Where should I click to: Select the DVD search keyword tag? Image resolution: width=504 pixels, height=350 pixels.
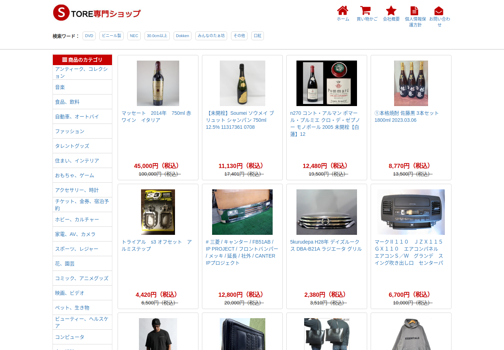tap(89, 36)
